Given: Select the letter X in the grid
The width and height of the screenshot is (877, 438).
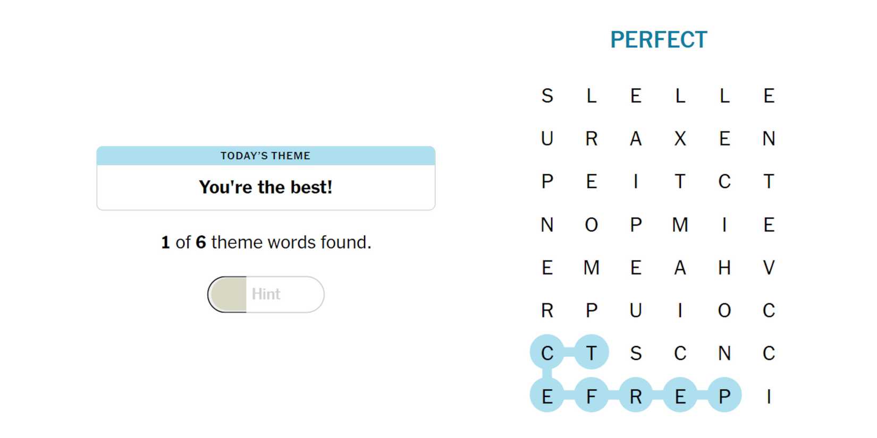Looking at the screenshot, I should tap(680, 139).
